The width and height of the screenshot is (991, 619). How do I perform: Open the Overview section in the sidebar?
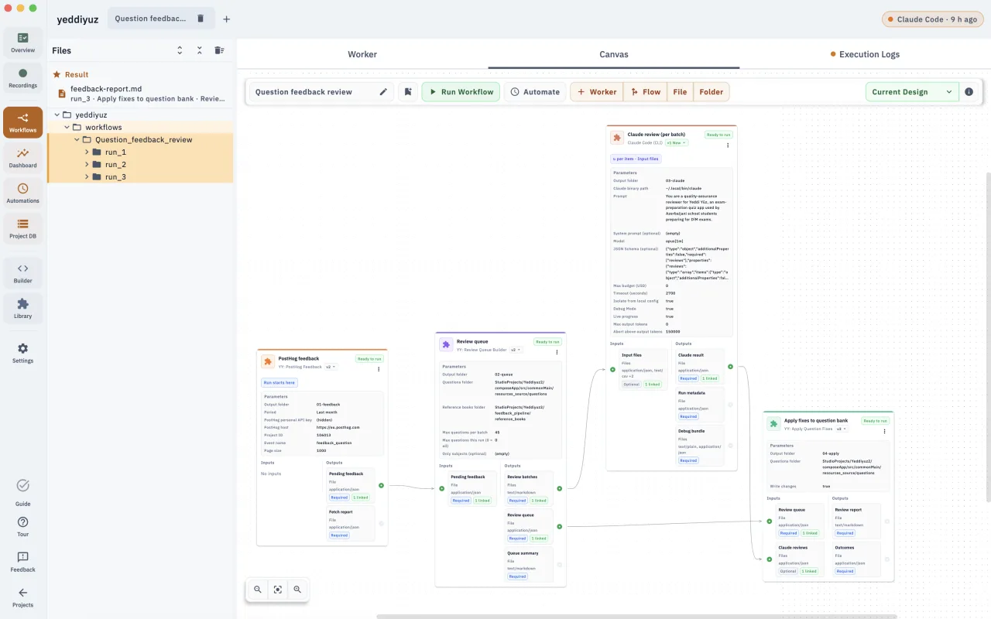tap(22, 43)
